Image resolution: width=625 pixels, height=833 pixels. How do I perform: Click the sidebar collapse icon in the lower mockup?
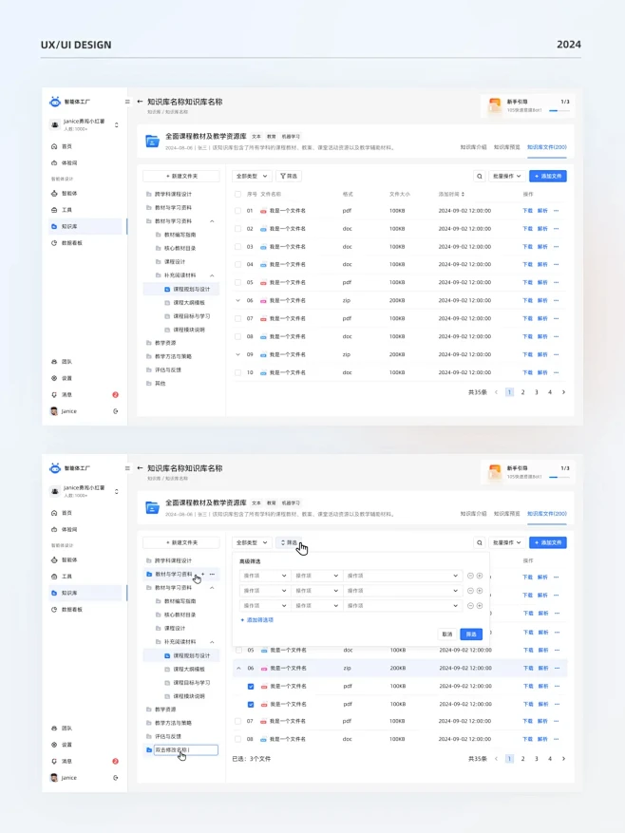tap(127, 468)
